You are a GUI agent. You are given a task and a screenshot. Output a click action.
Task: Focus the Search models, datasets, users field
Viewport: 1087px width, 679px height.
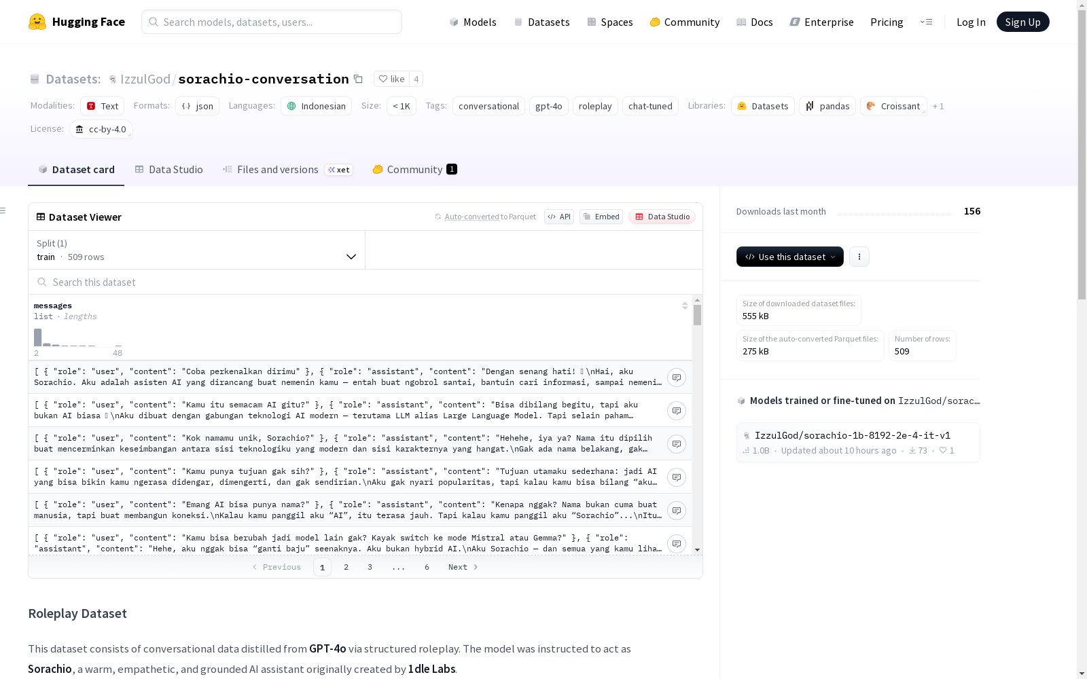click(x=272, y=22)
